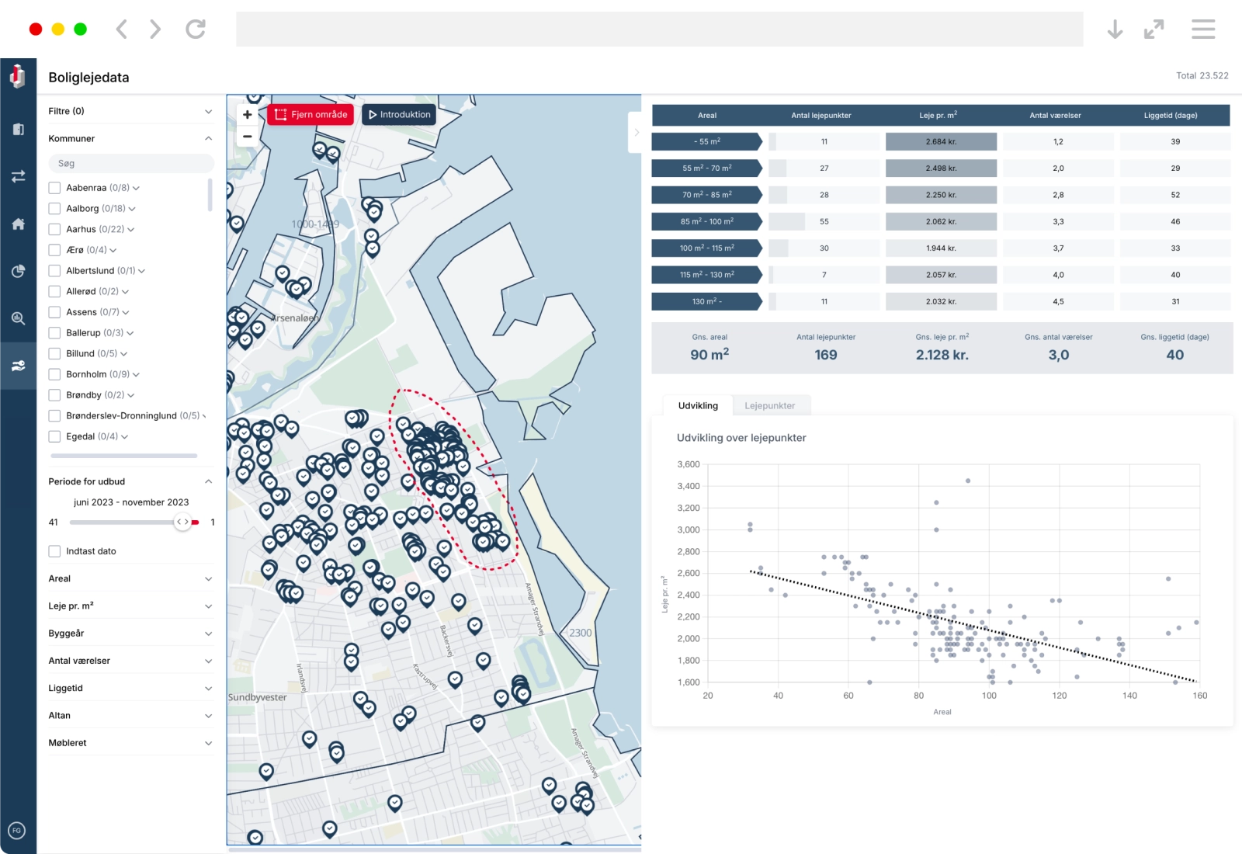Image resolution: width=1242 pixels, height=854 pixels.
Task: Tick the Bornholm checkbox
Action: (54, 374)
